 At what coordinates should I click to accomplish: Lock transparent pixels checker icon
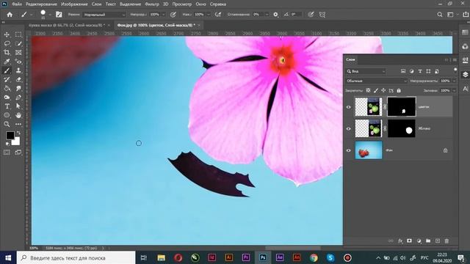(368, 90)
